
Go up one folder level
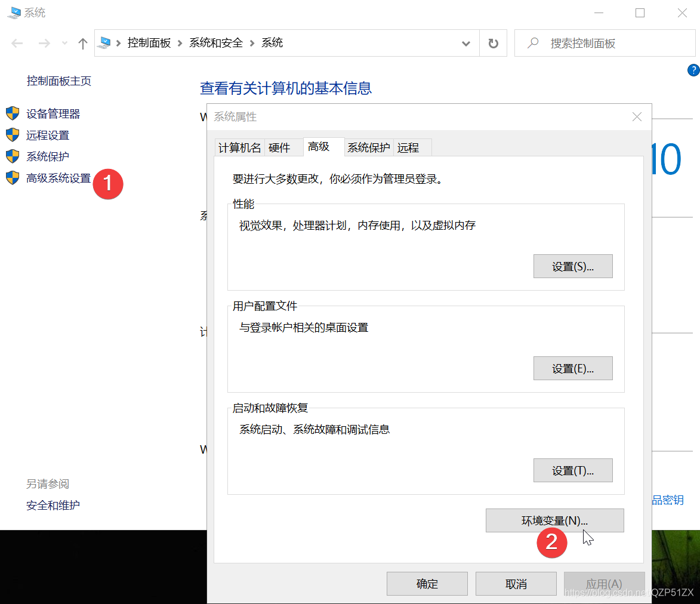(82, 44)
